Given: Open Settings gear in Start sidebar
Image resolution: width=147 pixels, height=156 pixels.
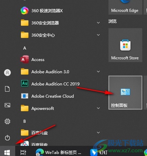Looking at the screenshot, I should [7, 121].
